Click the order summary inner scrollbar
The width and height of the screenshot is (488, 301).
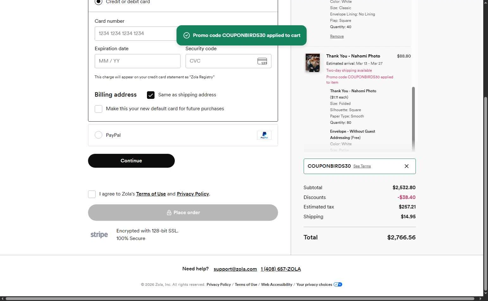[413, 118]
